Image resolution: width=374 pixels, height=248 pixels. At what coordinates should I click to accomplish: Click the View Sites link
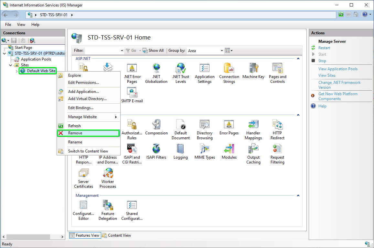[326, 75]
